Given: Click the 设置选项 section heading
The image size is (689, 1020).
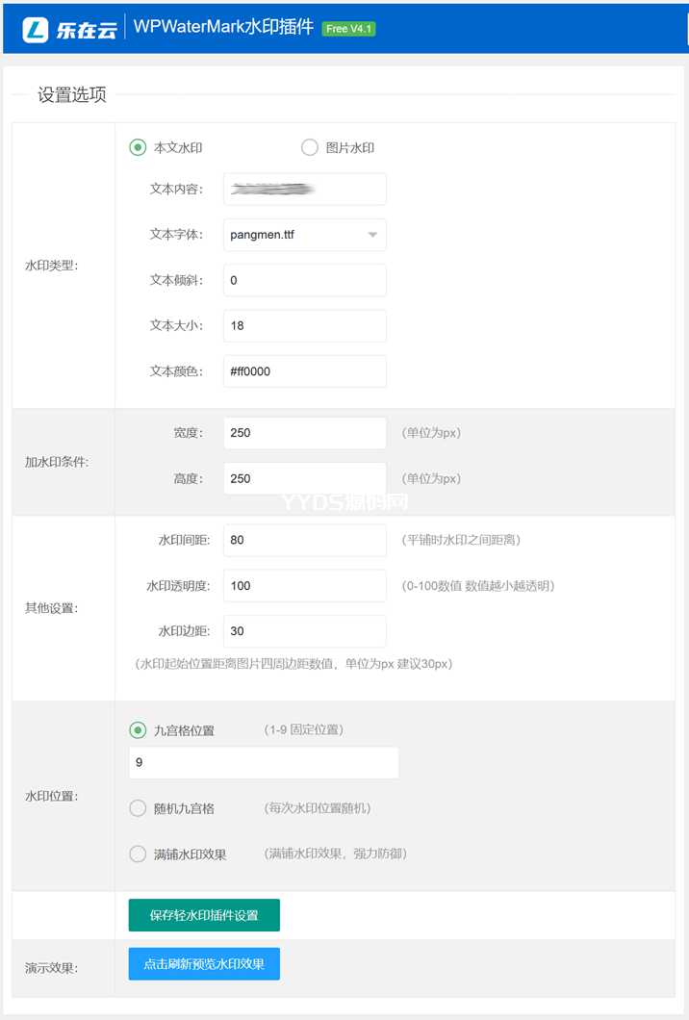Looking at the screenshot, I should coord(72,95).
